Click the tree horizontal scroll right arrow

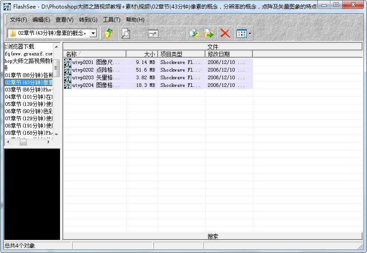tap(48, 142)
